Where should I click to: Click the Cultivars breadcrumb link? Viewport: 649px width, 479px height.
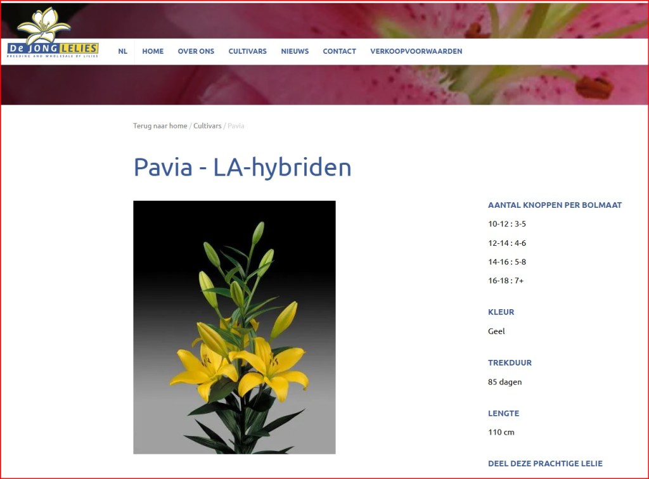[x=207, y=125]
